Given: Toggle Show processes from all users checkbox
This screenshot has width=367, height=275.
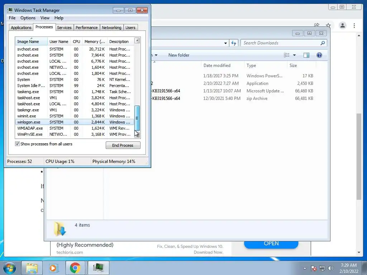Looking at the screenshot, I should tap(17, 144).
